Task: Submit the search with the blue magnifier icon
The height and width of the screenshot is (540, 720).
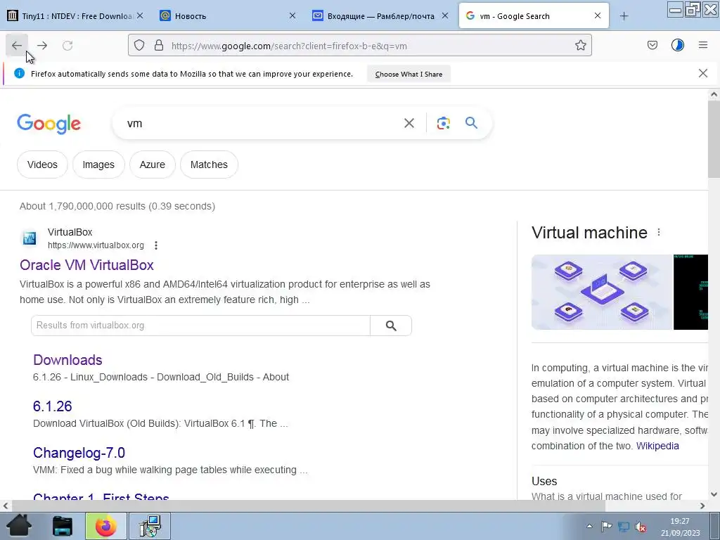Action: tap(471, 122)
